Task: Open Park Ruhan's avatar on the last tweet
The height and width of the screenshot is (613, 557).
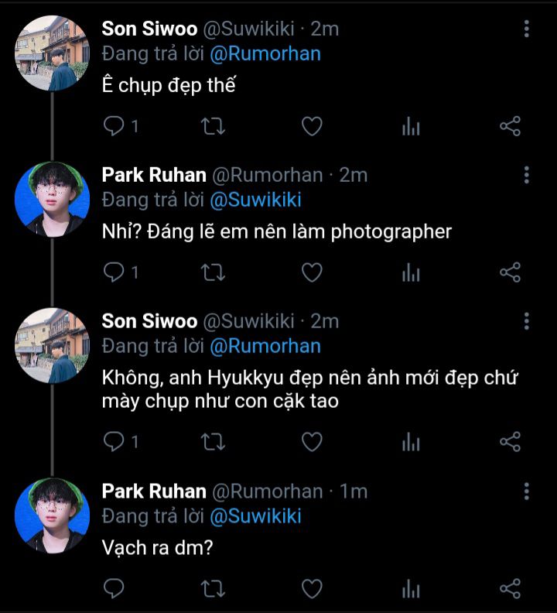Action: click(x=52, y=515)
